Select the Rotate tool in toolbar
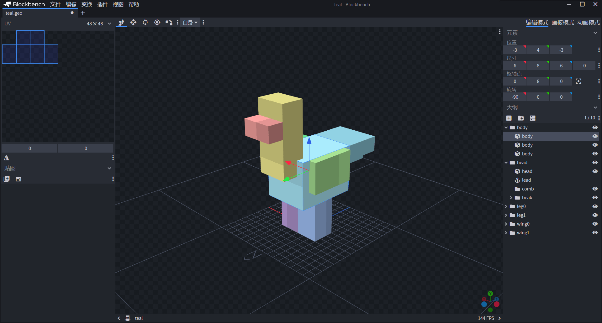 pyautogui.click(x=145, y=22)
